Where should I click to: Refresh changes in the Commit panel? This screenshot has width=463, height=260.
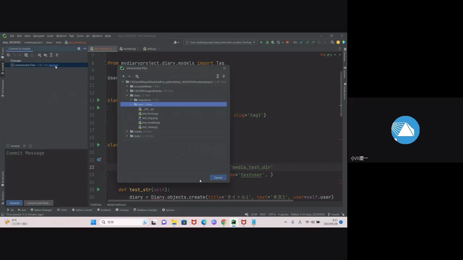pos(8,55)
